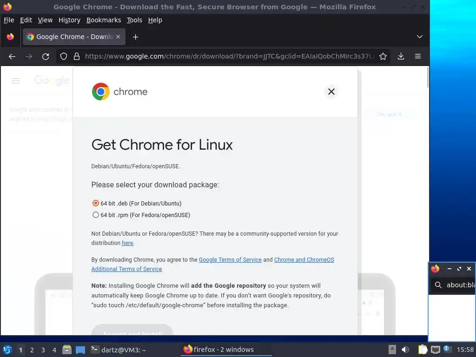Image resolution: width=476 pixels, height=357 pixels.
Task: Switch to workspace 1
Action: click(20, 350)
